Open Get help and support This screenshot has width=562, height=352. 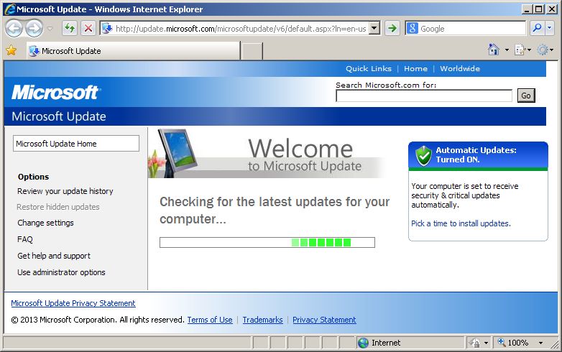click(x=54, y=256)
